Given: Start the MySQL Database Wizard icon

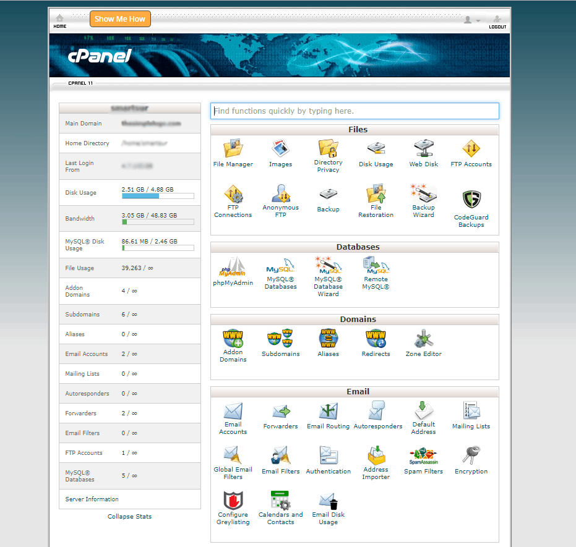Looking at the screenshot, I should [x=328, y=265].
